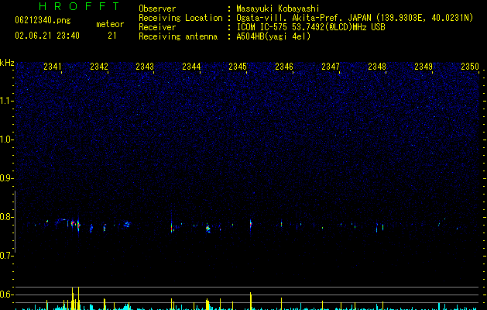The width and height of the screenshot is (487, 310).
Task: Click the 1.0 kHz axis label
Action: [7, 139]
